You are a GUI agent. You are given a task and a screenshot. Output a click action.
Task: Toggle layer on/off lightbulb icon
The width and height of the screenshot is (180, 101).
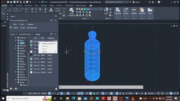(x=77, y=9)
